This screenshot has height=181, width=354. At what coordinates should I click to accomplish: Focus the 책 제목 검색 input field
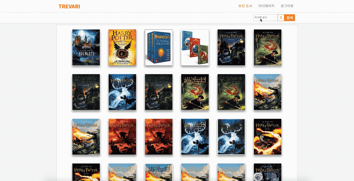(x=265, y=18)
